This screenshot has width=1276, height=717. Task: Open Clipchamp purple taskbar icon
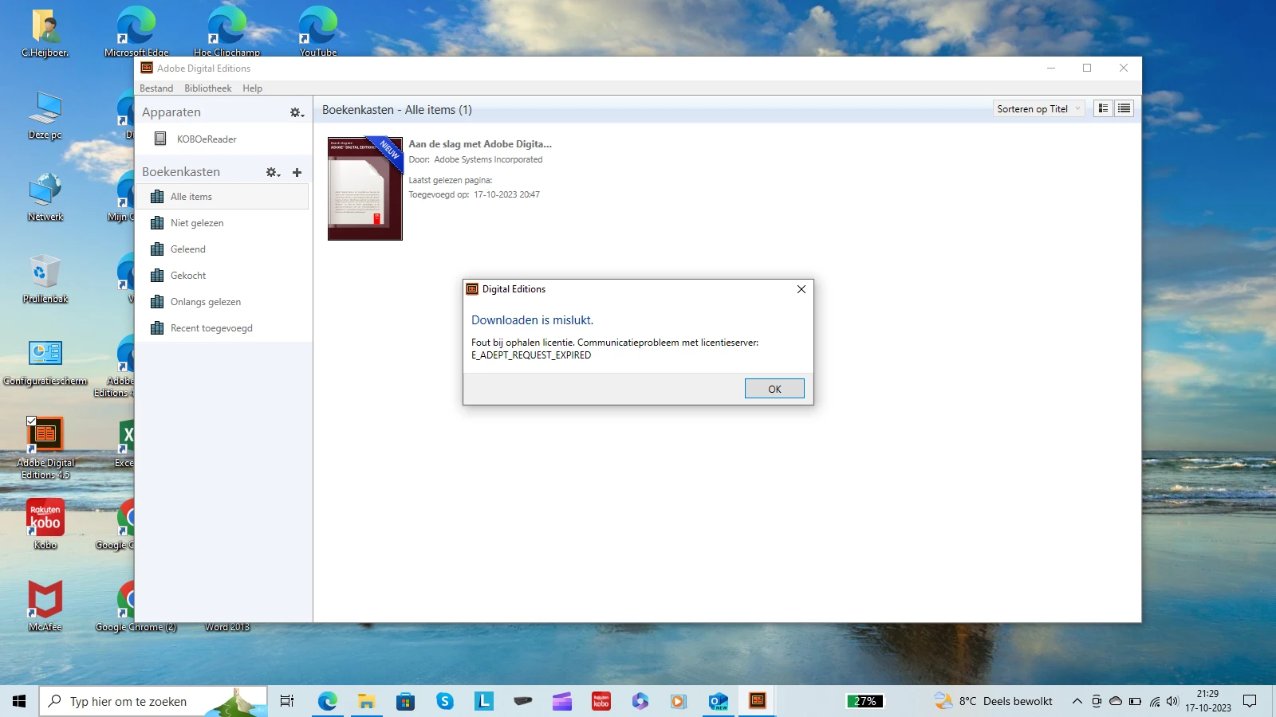coord(561,701)
